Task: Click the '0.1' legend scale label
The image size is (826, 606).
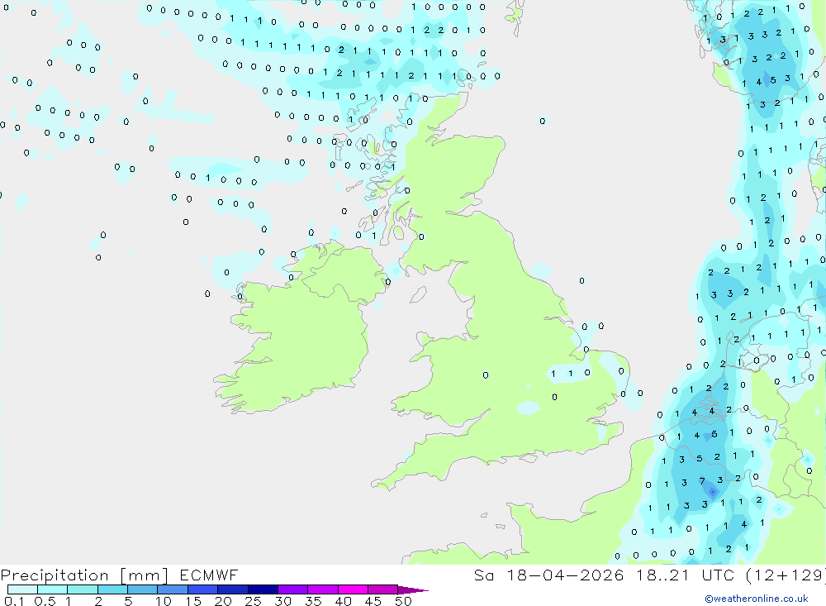Action: click(x=14, y=601)
